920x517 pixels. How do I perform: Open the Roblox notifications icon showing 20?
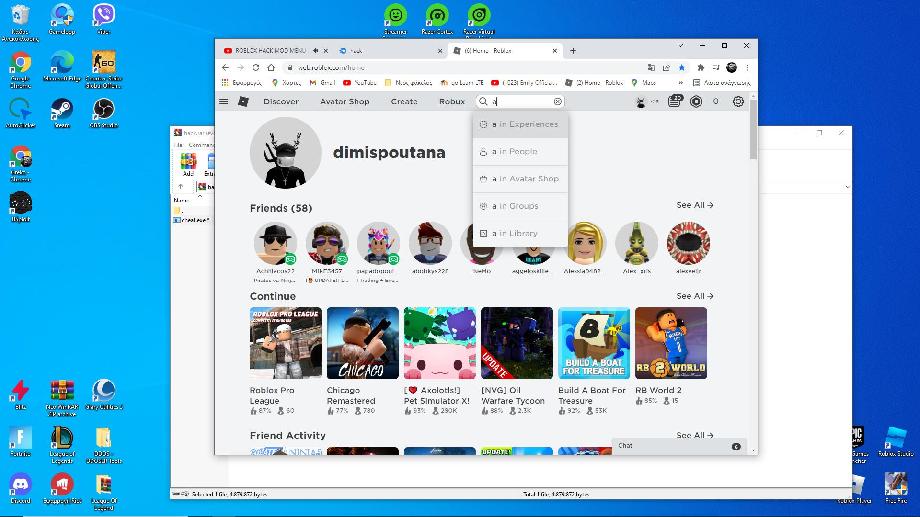pos(674,101)
